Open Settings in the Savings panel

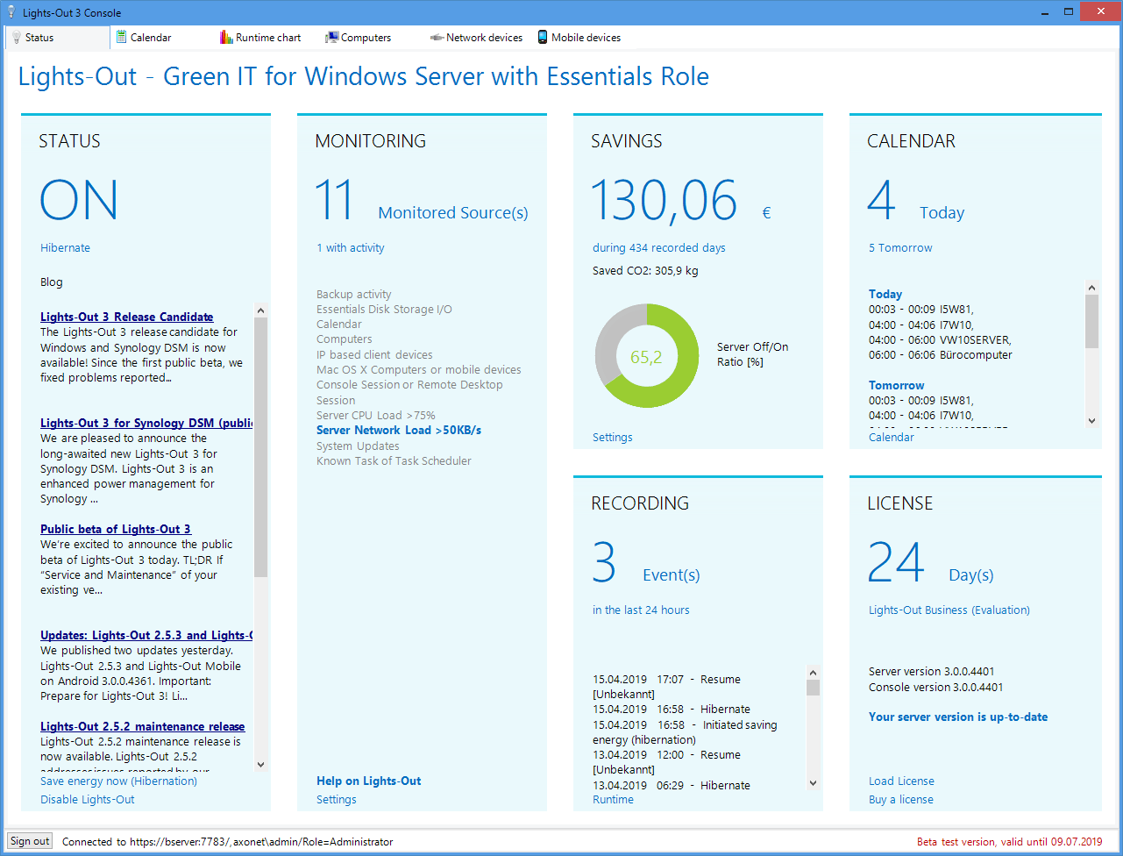coord(613,437)
